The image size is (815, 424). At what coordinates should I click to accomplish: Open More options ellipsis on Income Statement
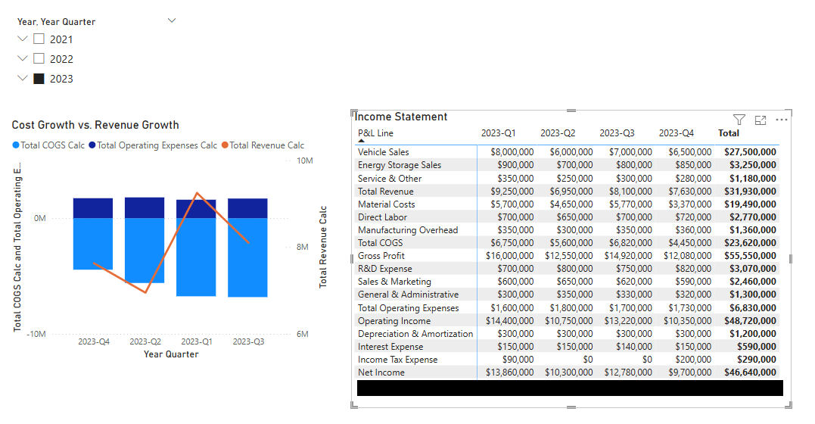[x=782, y=120]
